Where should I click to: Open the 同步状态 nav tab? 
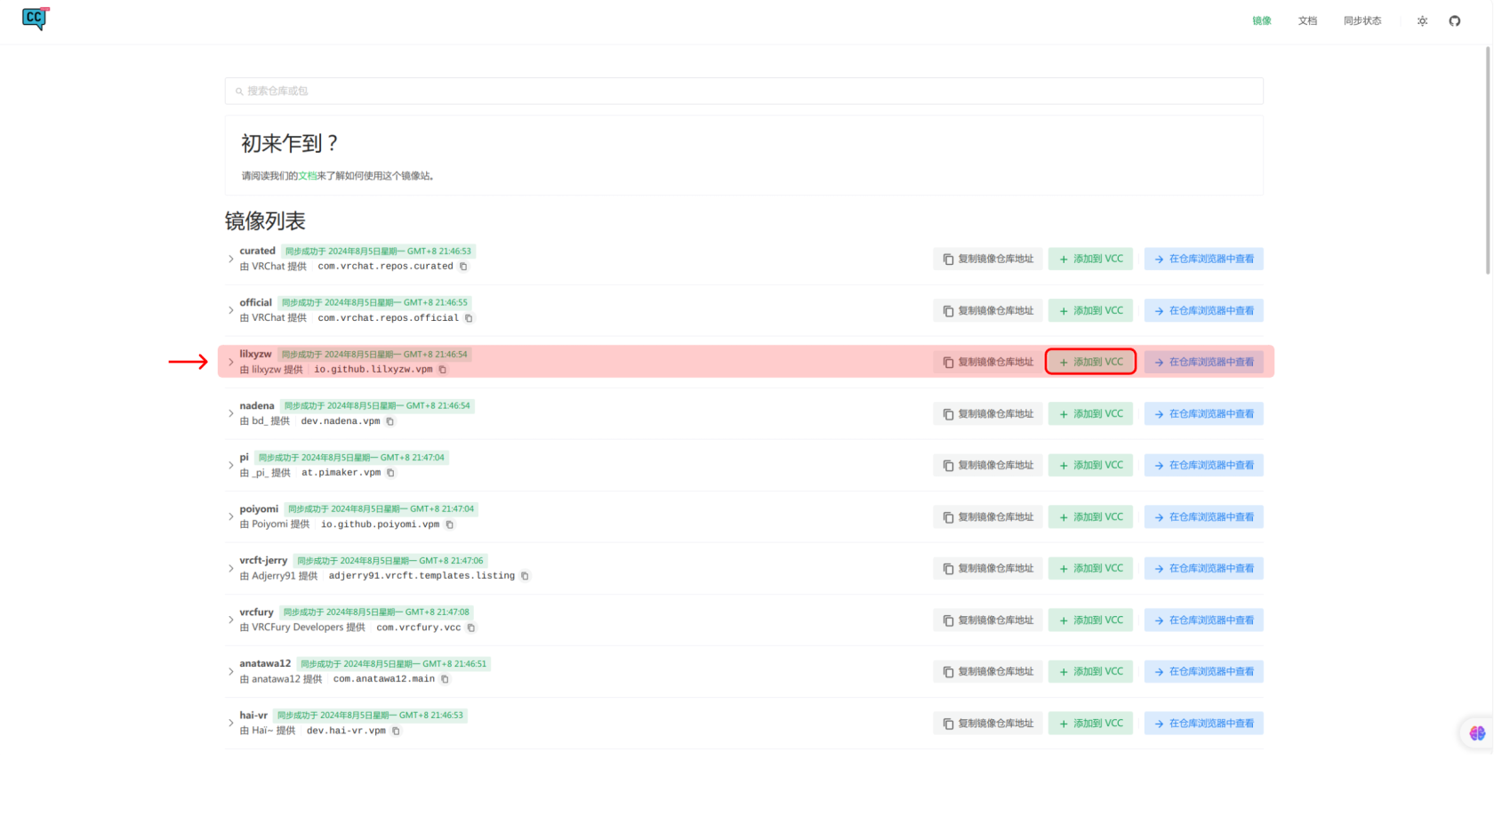(1362, 20)
